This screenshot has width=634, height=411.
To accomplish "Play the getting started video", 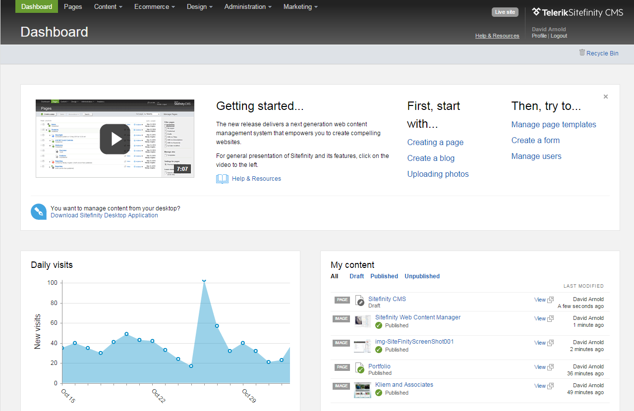I will (x=115, y=139).
